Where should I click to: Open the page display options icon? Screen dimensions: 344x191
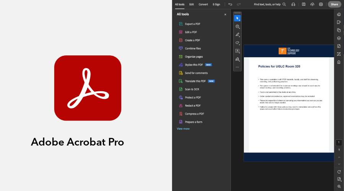point(339,179)
